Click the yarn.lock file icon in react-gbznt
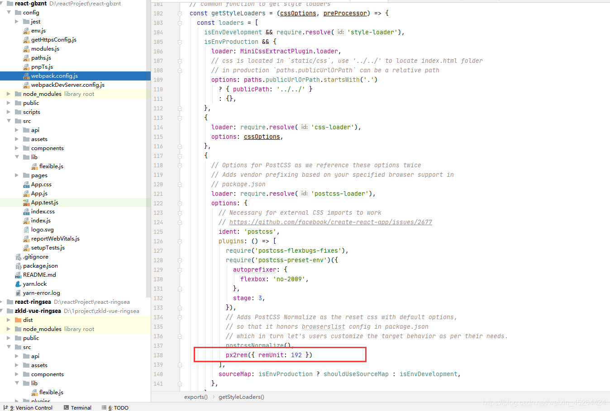The height and width of the screenshot is (411, 610). point(18,284)
